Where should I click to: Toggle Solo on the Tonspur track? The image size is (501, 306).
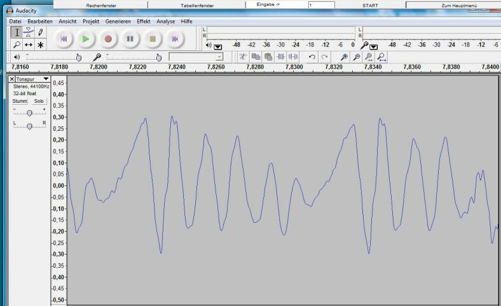coord(39,101)
